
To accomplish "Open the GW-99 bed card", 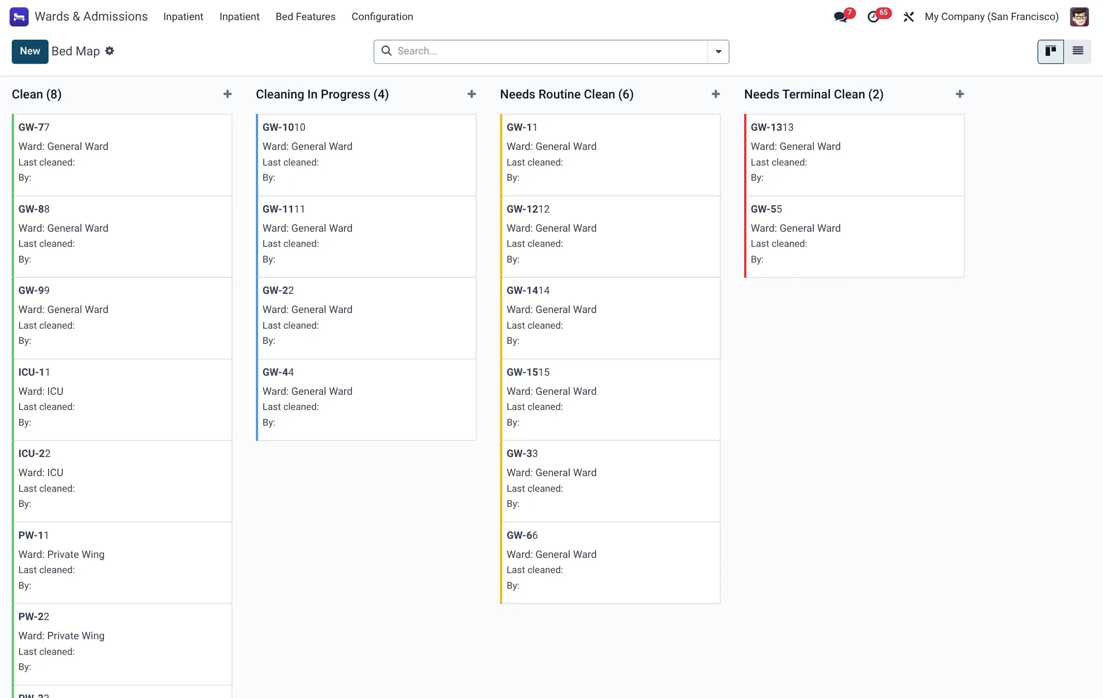I will point(122,318).
